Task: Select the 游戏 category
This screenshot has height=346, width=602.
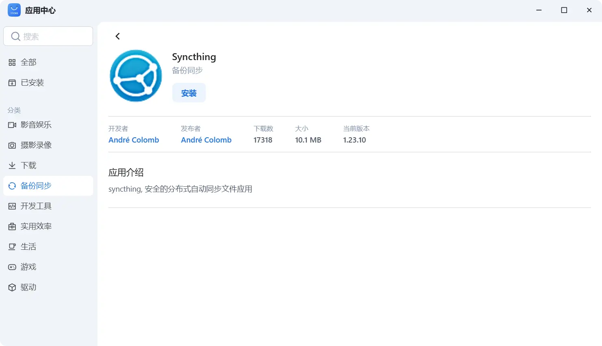Action: click(48, 267)
